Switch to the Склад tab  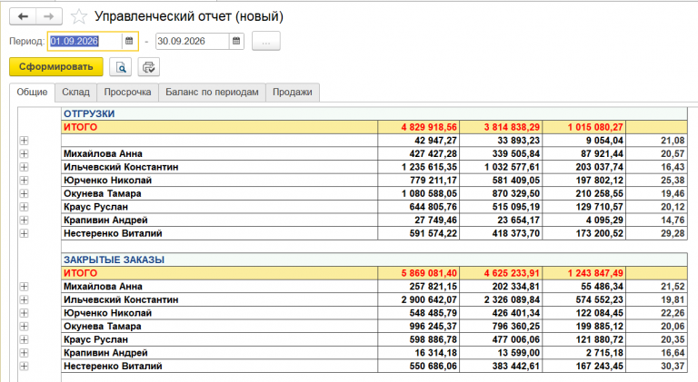pos(75,93)
